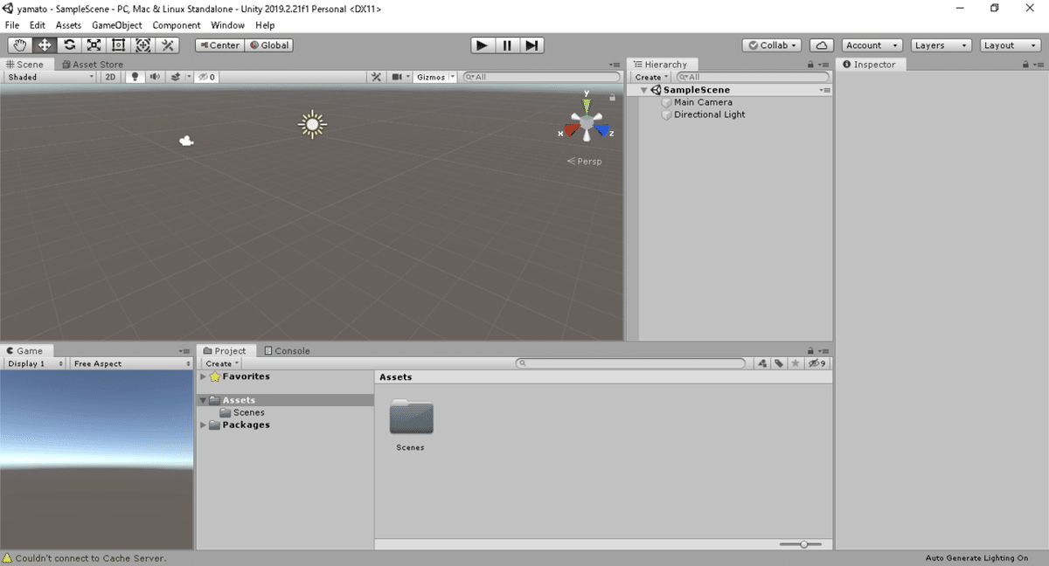
Task: Search by Type icon in Project
Action: (762, 363)
